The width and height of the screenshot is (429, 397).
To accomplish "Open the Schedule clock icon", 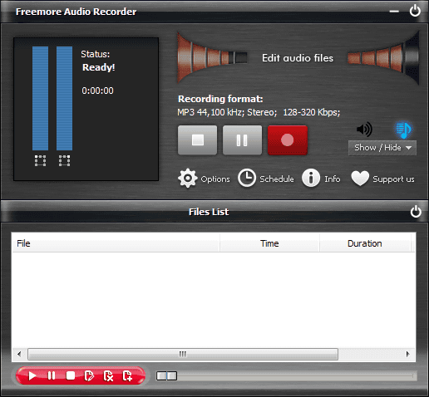I will 247,178.
